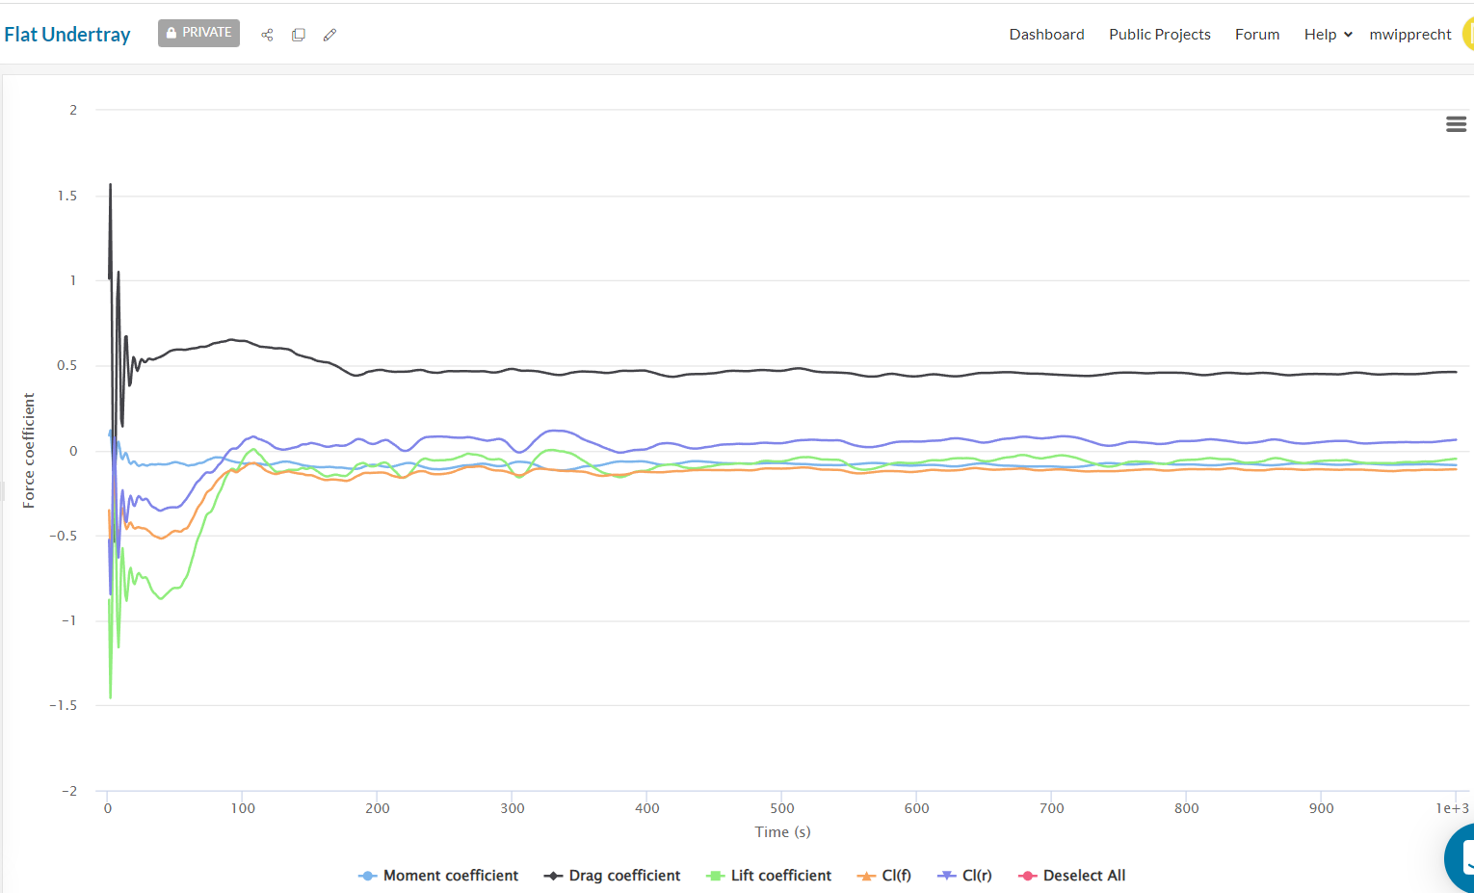Toggle Drag coefficient series visibility
Screen dimensions: 1474x893
click(x=613, y=876)
